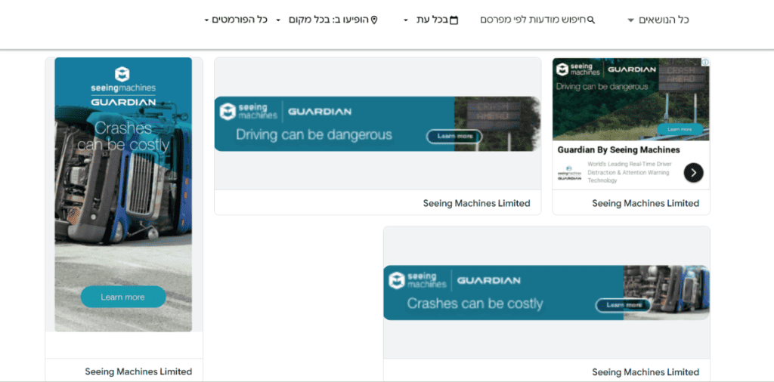Click Seeing Machines Limited under Driving banner

[476, 203]
